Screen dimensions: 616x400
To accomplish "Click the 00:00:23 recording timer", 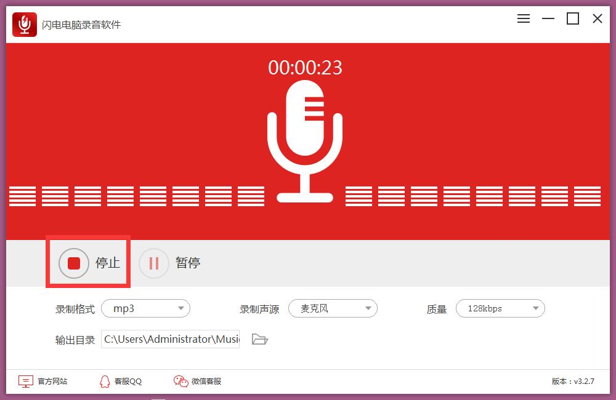I will point(305,67).
